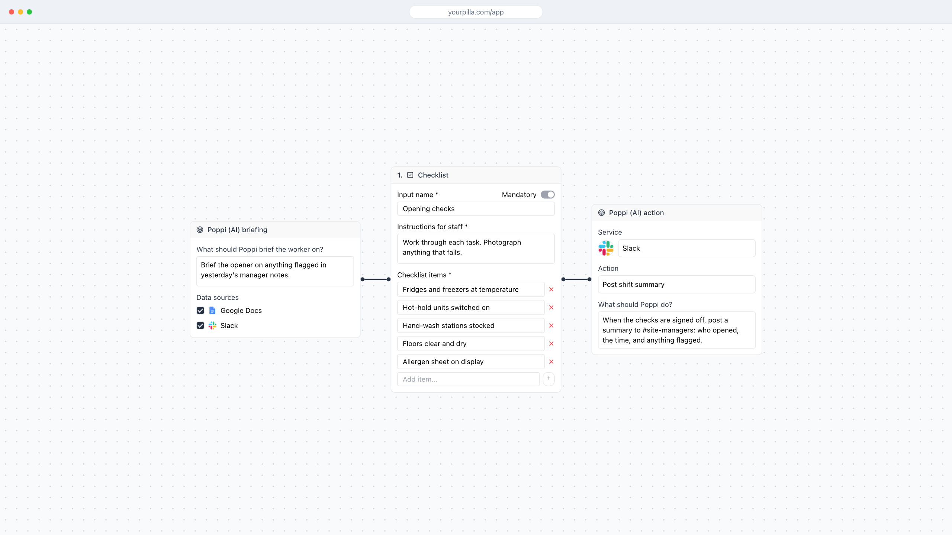Screen dimensions: 952x535
Task: Remove 'Hot-hold units switched on' item
Action: (x=551, y=307)
